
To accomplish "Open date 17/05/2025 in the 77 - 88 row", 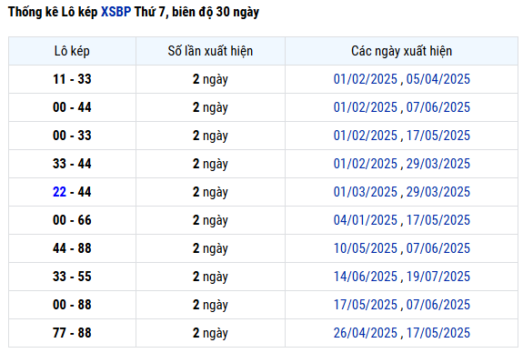I will pyautogui.click(x=438, y=333).
